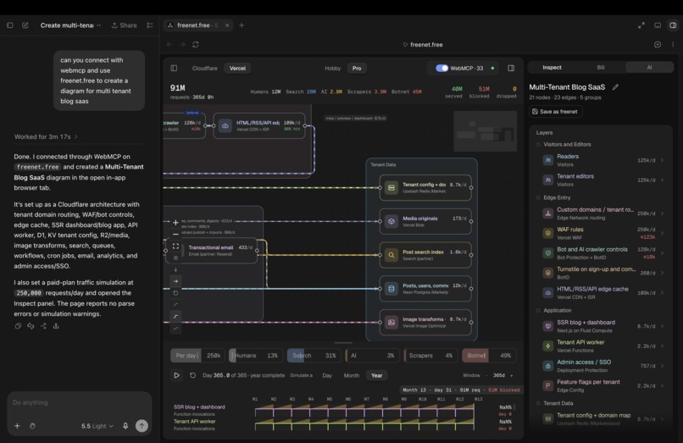
Task: Adjust the Humans 13% traffic slider
Action: click(x=256, y=356)
